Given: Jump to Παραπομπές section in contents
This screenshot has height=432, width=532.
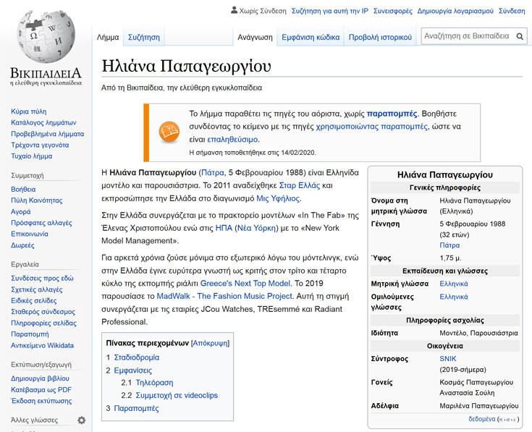Looking at the screenshot, I should (x=136, y=408).
